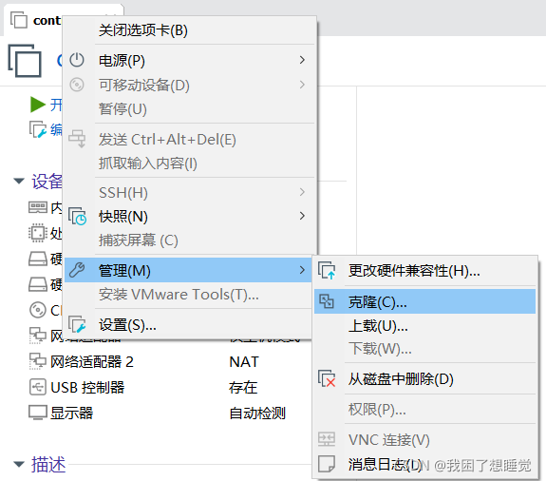The height and width of the screenshot is (481, 546).
Task: Open the cont virtual machine tab
Action: [47, 21]
